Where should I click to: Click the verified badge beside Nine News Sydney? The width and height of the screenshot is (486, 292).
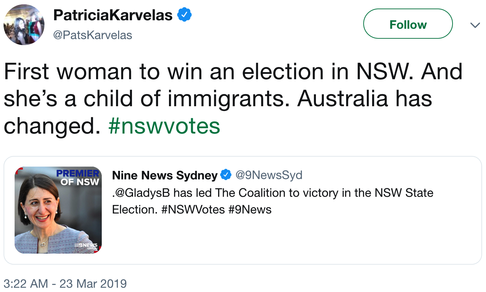point(226,175)
